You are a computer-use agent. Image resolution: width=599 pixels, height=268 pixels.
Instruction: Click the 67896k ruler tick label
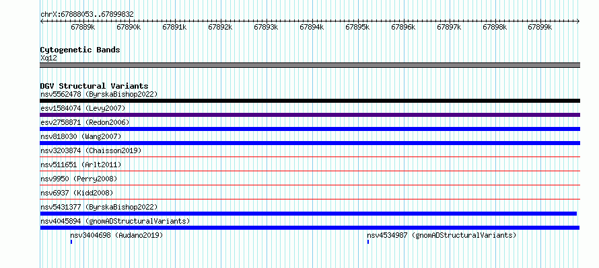tap(403, 27)
